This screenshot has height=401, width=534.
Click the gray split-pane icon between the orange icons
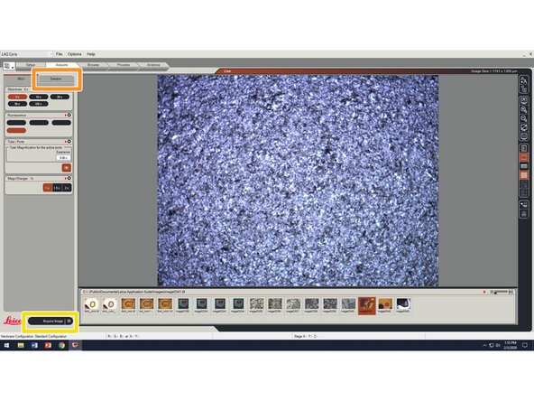pos(524,166)
